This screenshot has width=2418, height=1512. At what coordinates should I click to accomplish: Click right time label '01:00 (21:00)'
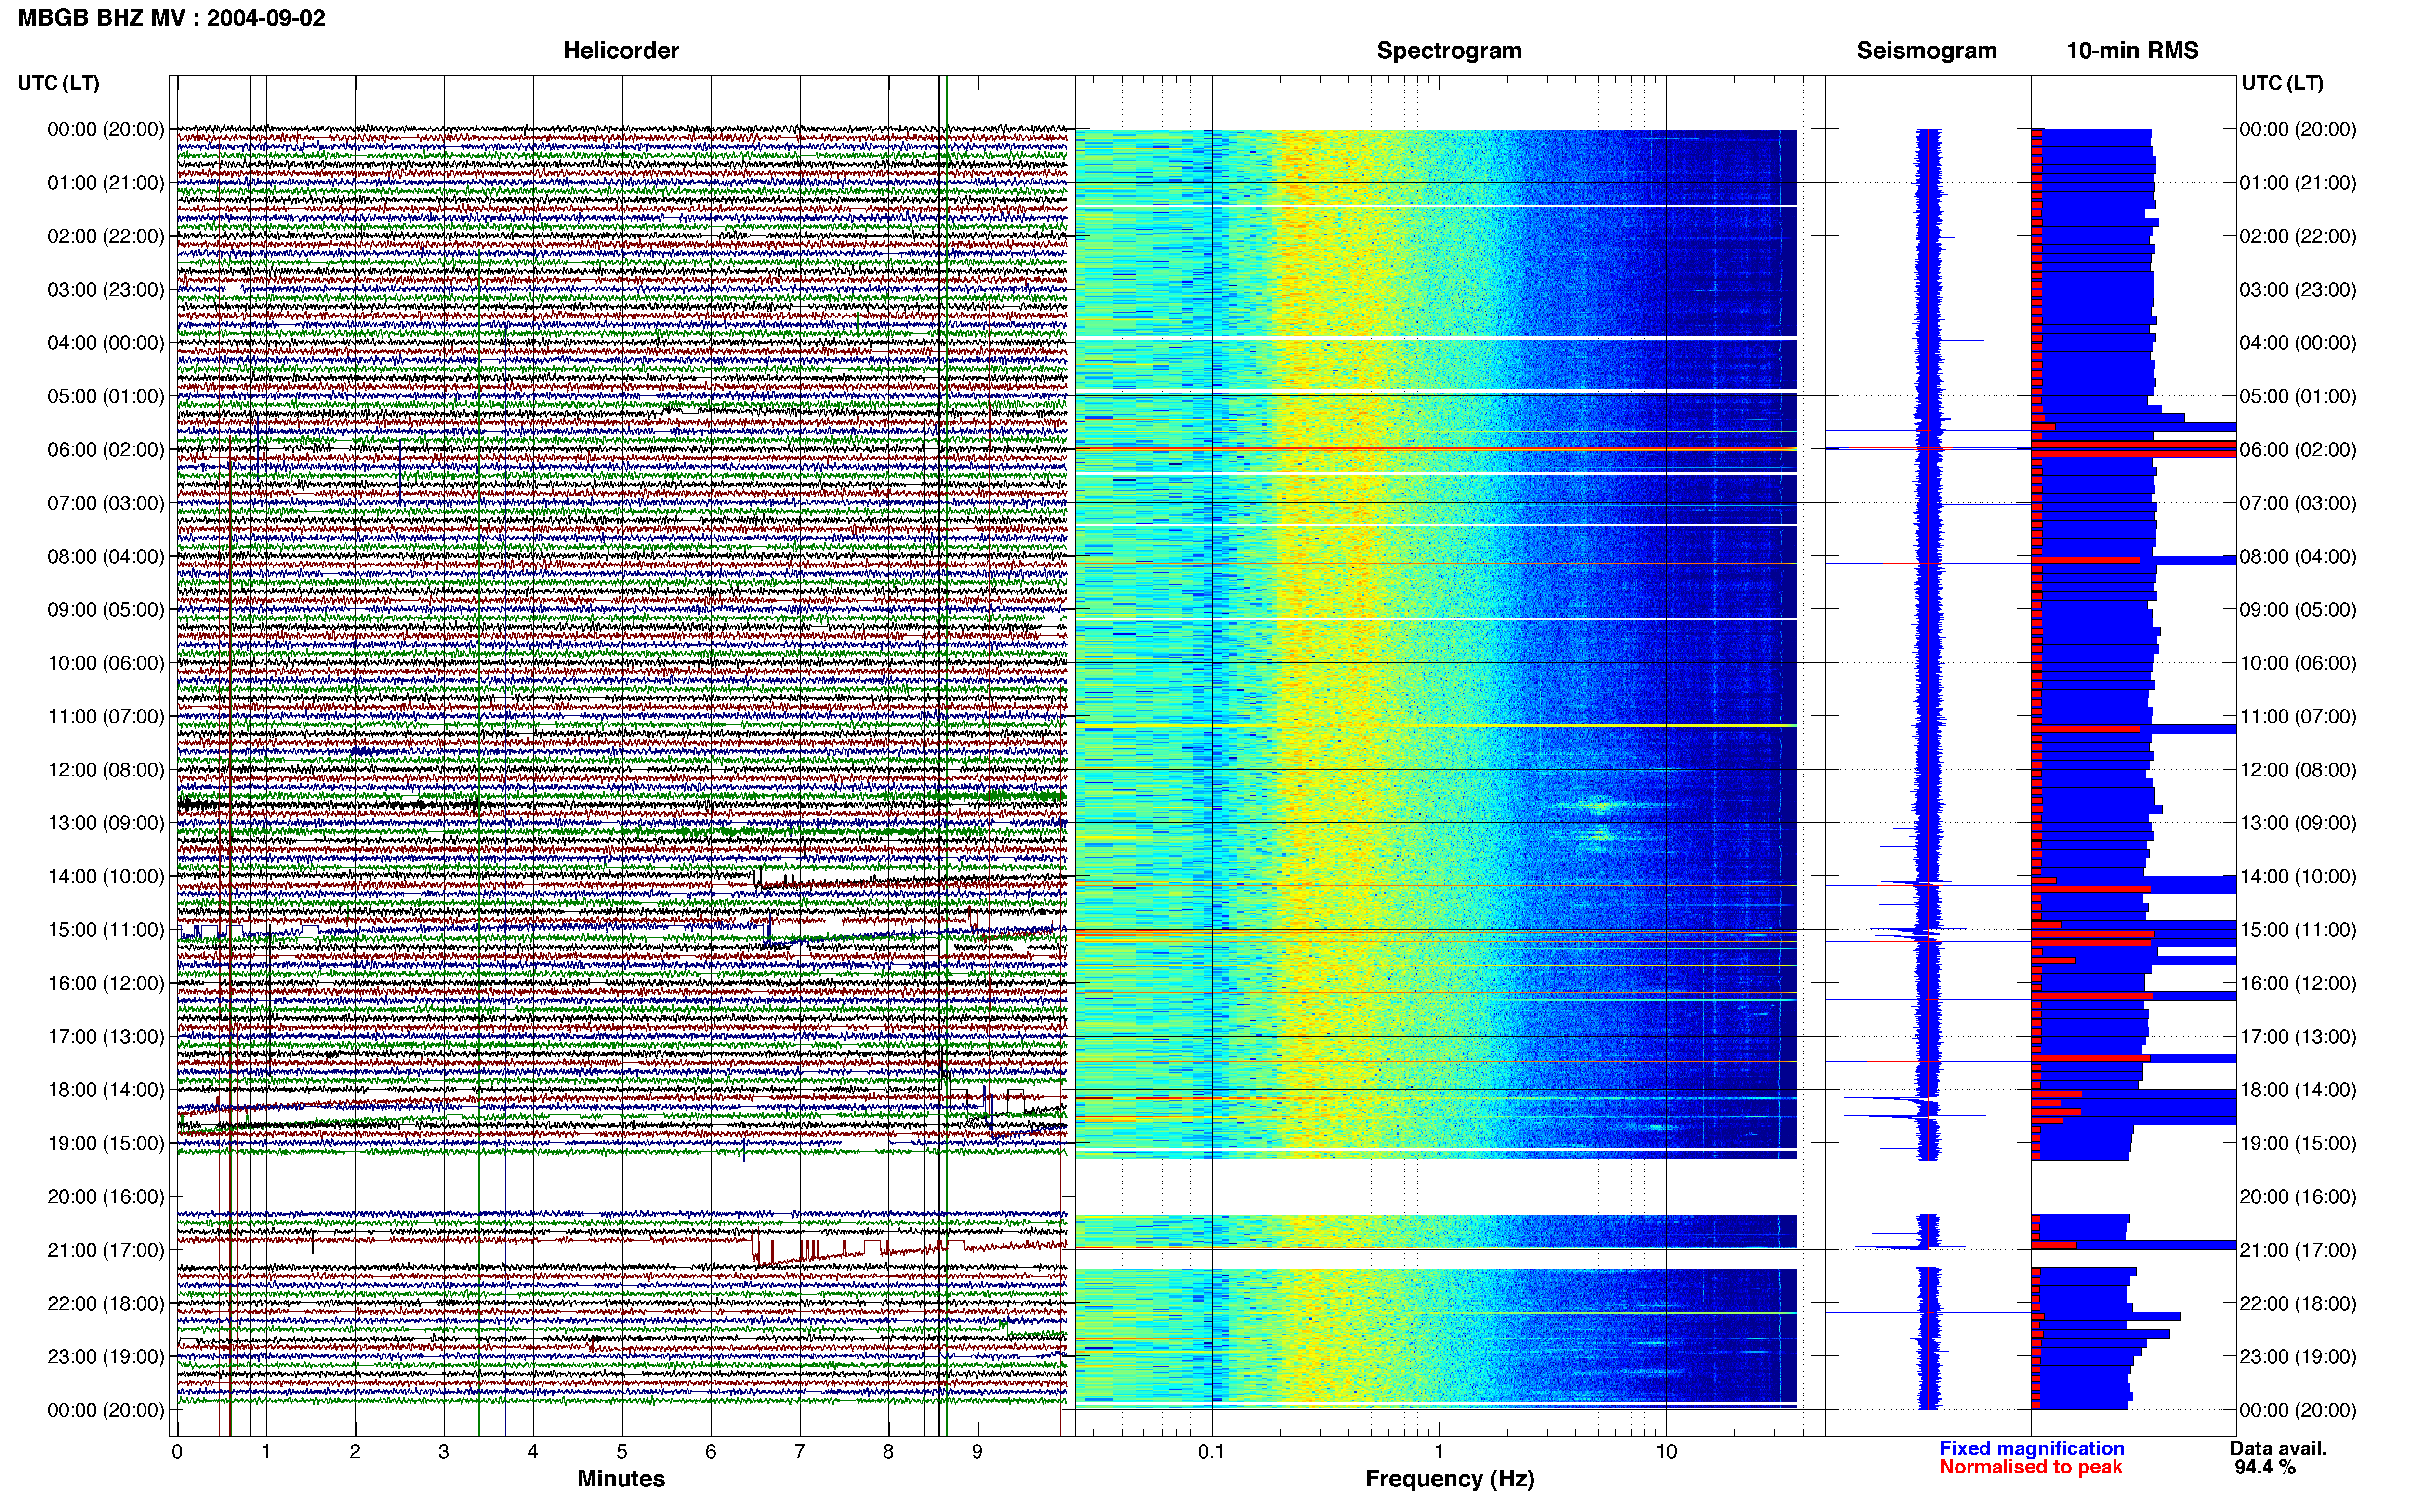click(x=2298, y=182)
